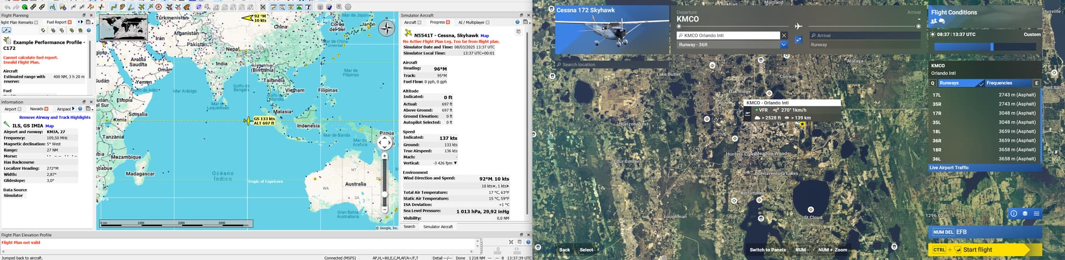Viewport: 1065px width, 260px height.
Task: Click the map pan navigation control
Action: point(384,143)
